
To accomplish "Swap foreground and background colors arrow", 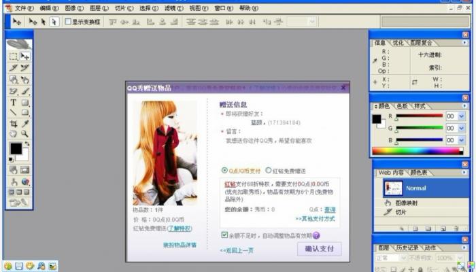I will pos(27,144).
